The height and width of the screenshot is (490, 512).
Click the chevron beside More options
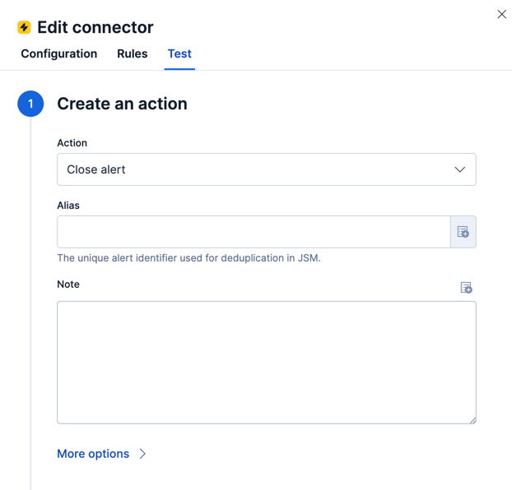142,454
